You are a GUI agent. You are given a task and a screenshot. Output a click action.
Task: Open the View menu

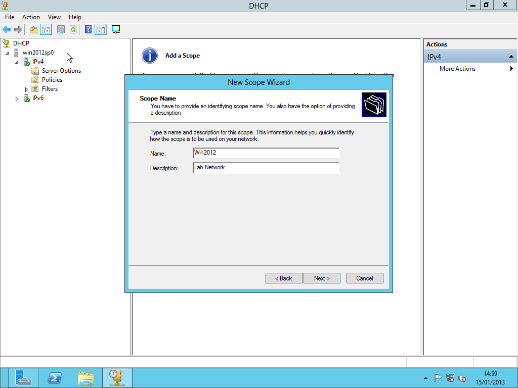click(54, 17)
